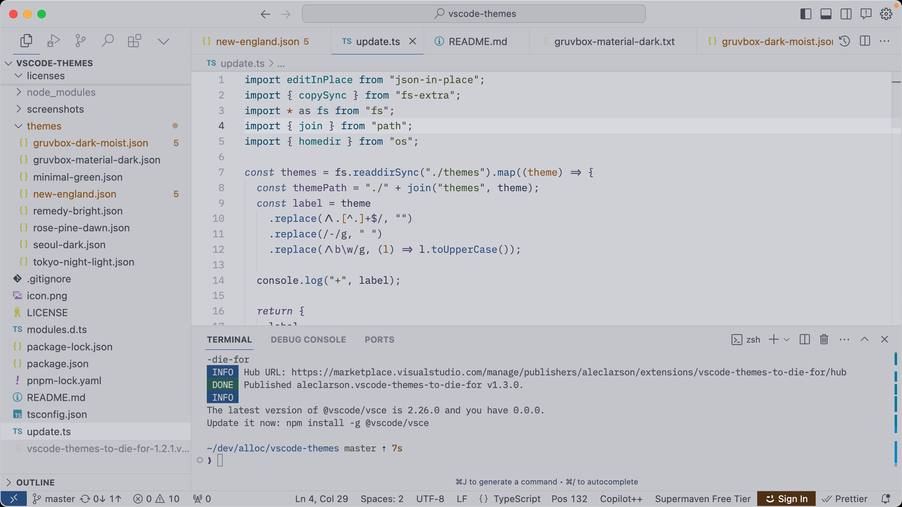
Task: Expand the node_modules folder
Action: (x=61, y=92)
